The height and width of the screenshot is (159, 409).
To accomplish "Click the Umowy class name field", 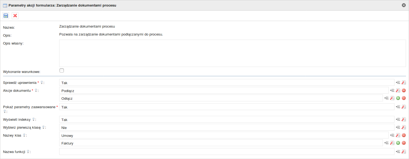I will click(224, 135).
